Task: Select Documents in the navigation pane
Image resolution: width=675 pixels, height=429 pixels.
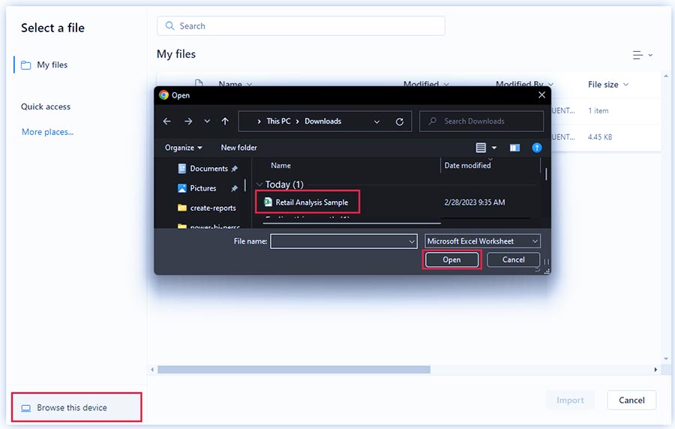Action: (208, 169)
